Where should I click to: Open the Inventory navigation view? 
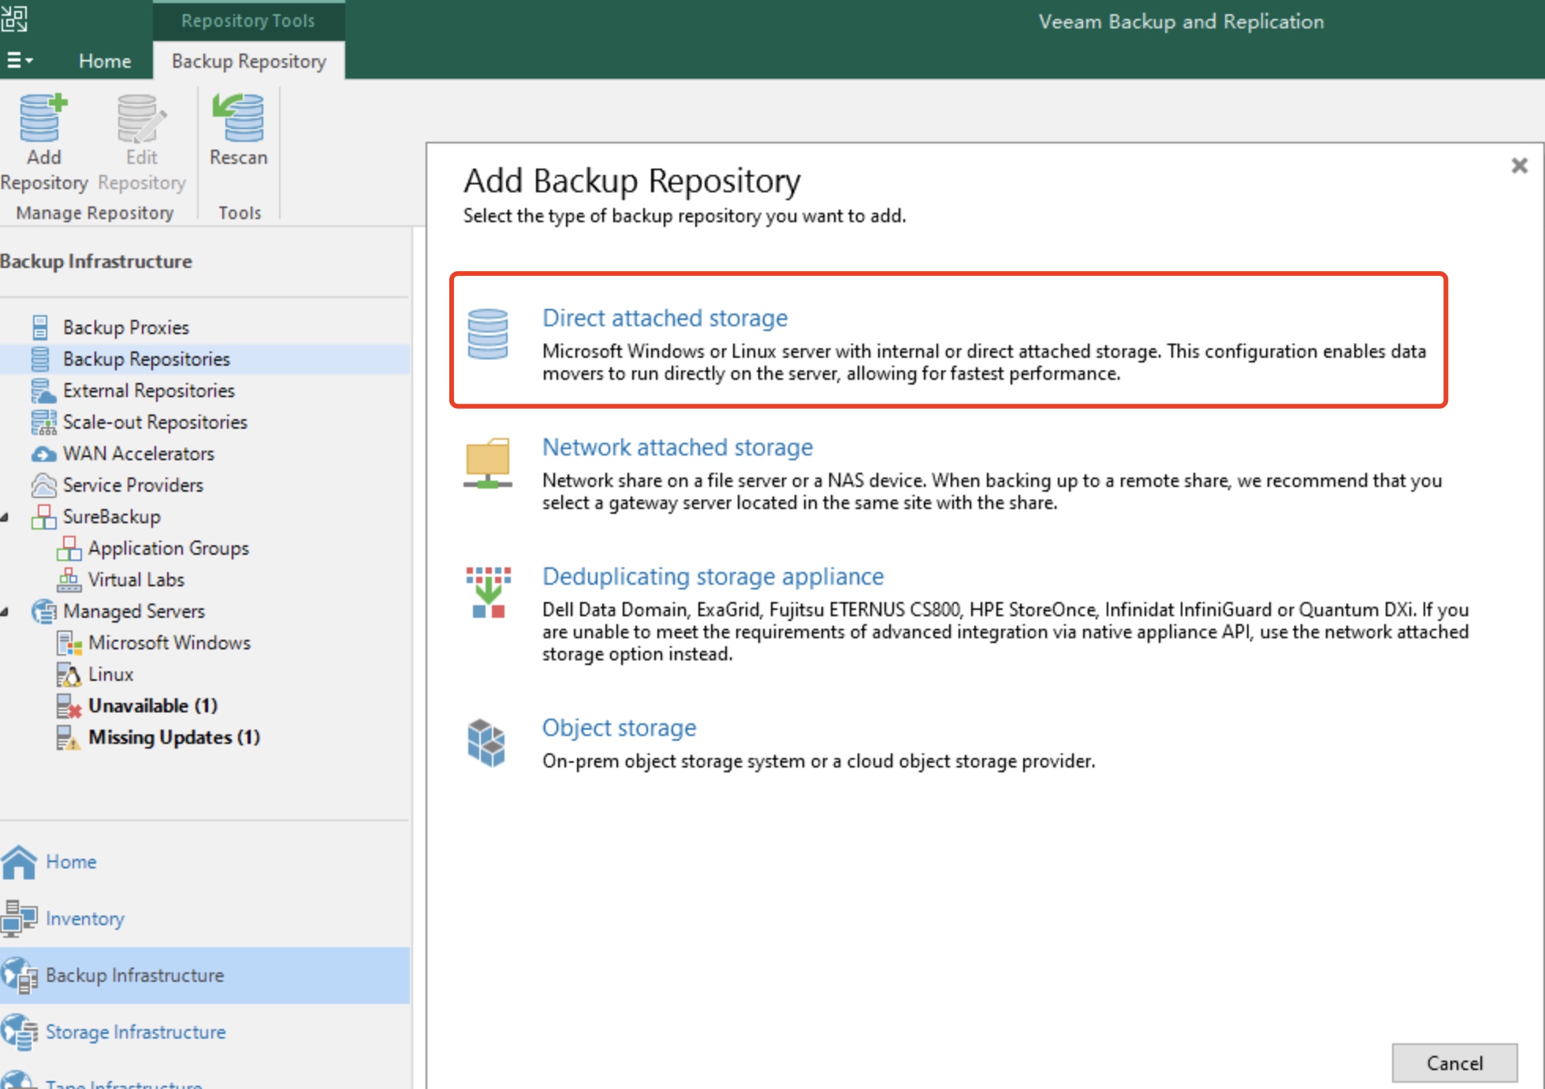pyautogui.click(x=85, y=918)
